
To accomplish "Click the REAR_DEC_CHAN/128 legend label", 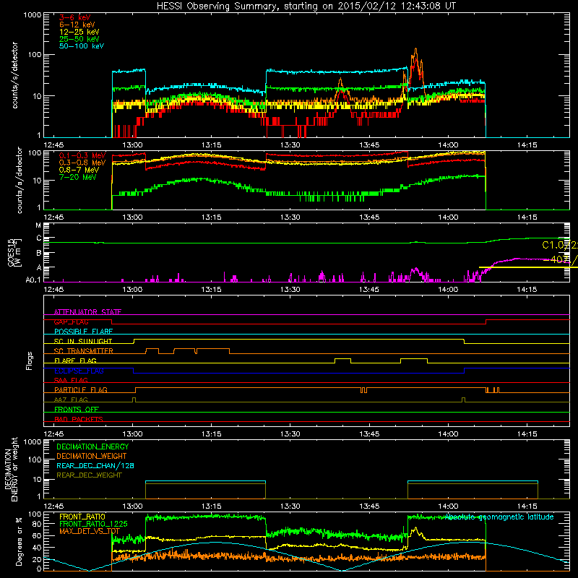I will (95, 465).
